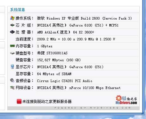Select the 2009.2 MHz speed value

tap(76, 39)
